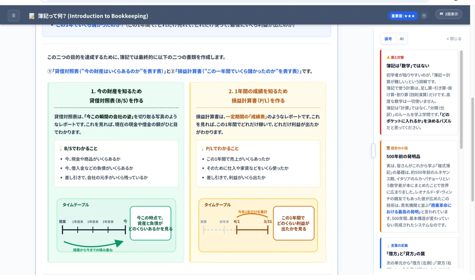The image size is (475, 280).
Task: Click the lightbulb icon next to B/Sでわかること
Action: 61,148
